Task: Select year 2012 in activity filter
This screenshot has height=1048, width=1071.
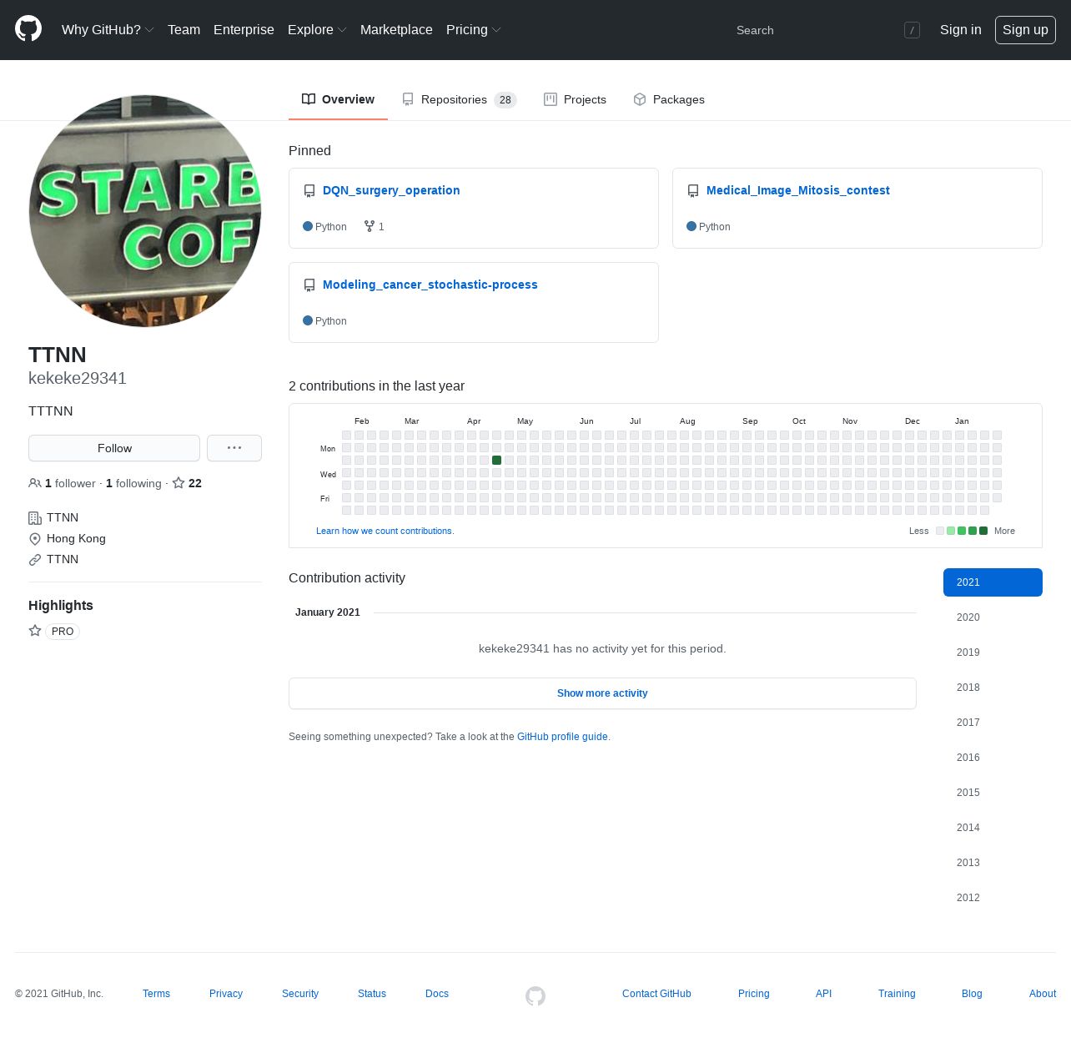Action: [x=993, y=898]
